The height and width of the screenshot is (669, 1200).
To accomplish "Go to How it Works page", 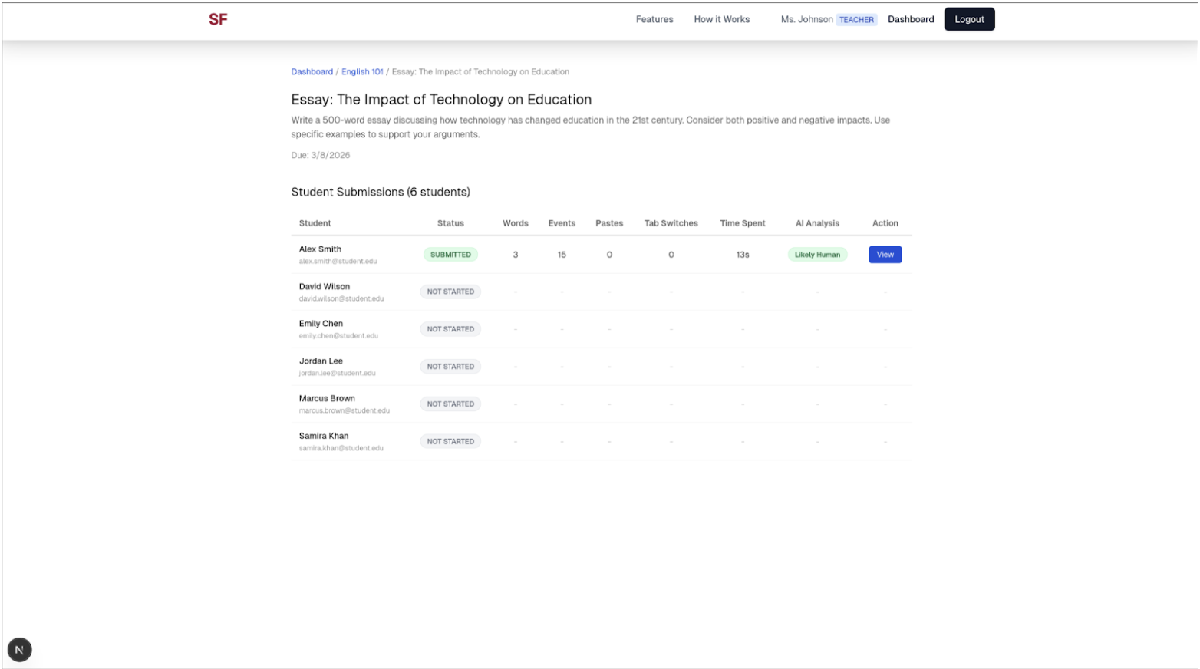I will (722, 19).
